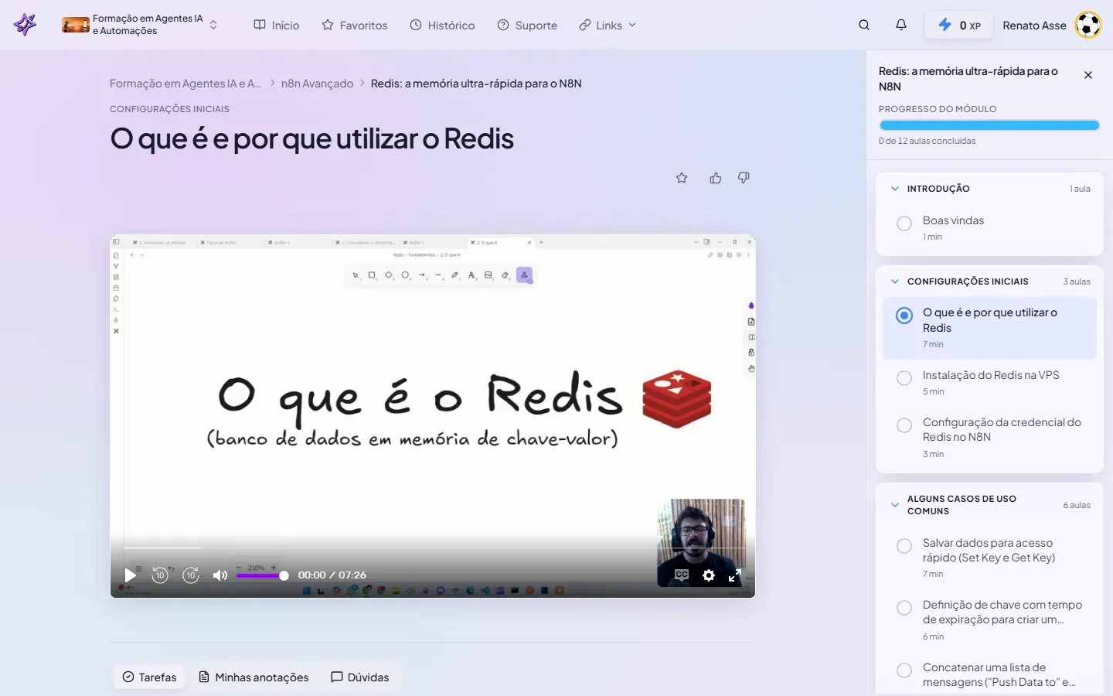Mark Configuração da credencial lesson complete
The height and width of the screenshot is (696, 1113).
pos(904,425)
